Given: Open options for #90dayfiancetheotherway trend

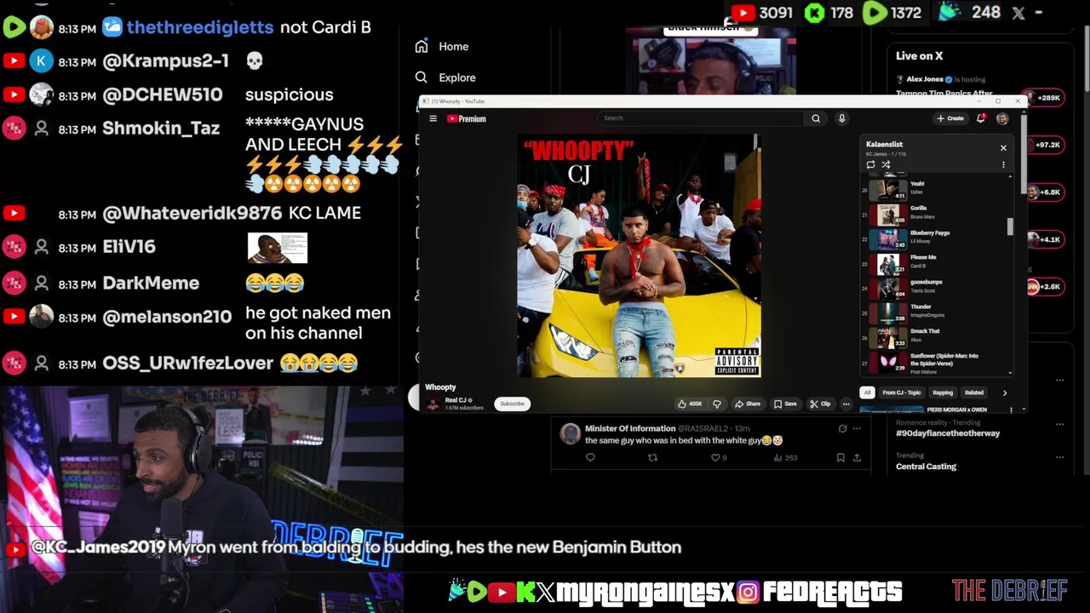Looking at the screenshot, I should pyautogui.click(x=1059, y=424).
